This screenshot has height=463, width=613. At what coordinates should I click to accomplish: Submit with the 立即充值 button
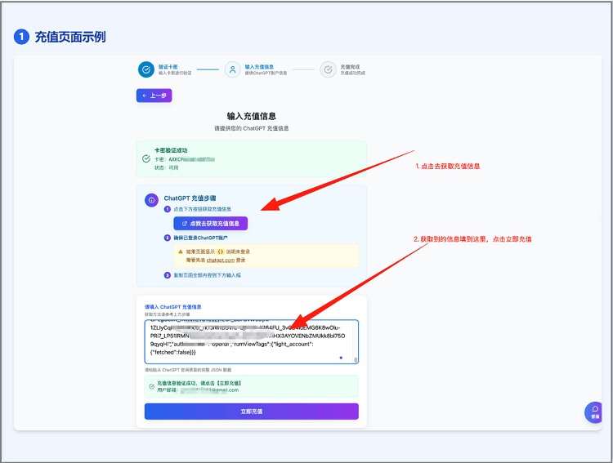(x=251, y=412)
